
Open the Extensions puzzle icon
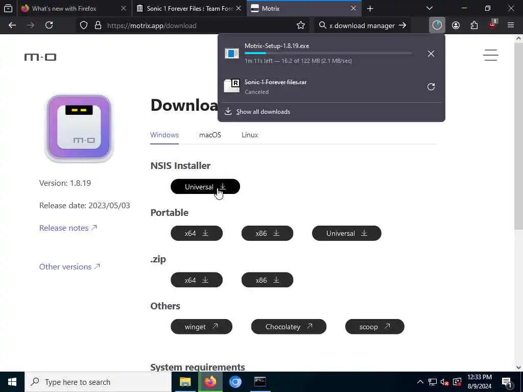(x=474, y=26)
